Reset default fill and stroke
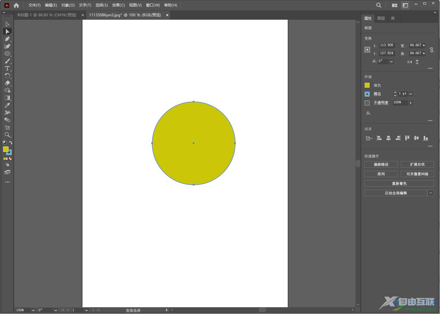The height and width of the screenshot is (314, 440). [x=4, y=142]
